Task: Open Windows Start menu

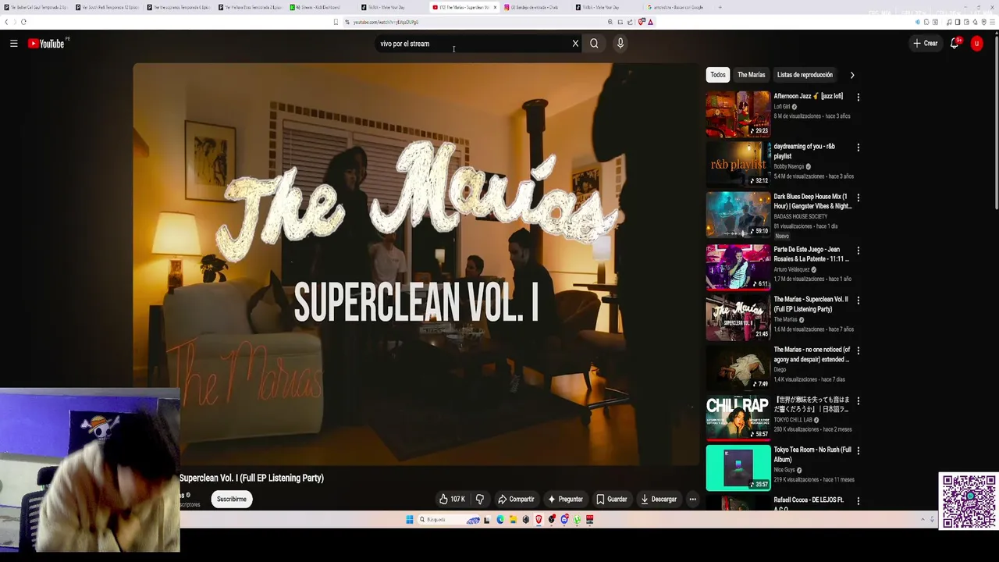Action: point(409,520)
